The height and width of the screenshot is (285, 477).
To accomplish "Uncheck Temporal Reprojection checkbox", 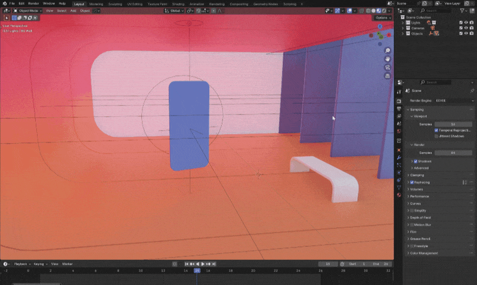I will [436, 129].
